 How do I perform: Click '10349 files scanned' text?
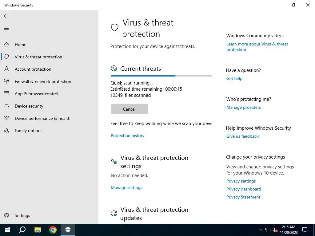coord(130,95)
